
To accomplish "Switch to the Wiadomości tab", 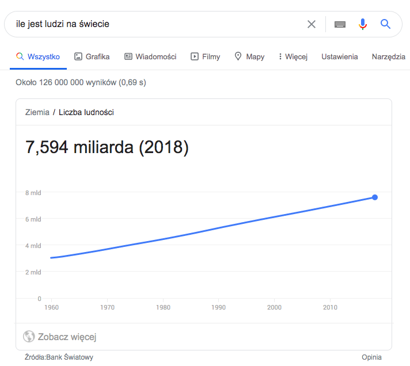I will point(156,56).
